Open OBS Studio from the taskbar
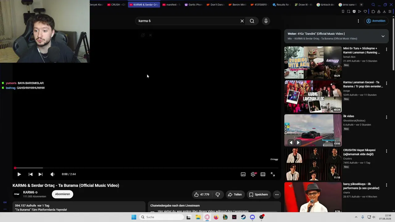This screenshot has width=395, height=222. coord(262,217)
